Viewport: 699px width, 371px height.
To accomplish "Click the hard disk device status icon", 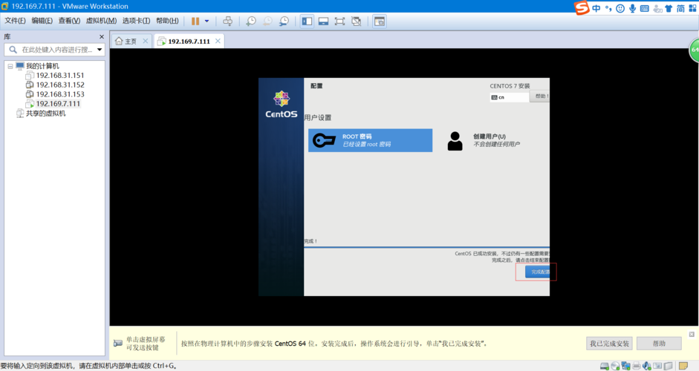I will pos(604,366).
